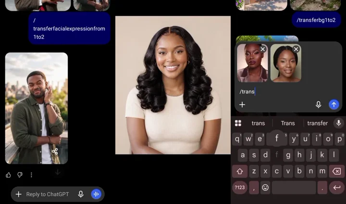Select the /transferfacialexpressionfrom1to2 message bubble
Screen dimensions: 346x204
tap(69, 28)
